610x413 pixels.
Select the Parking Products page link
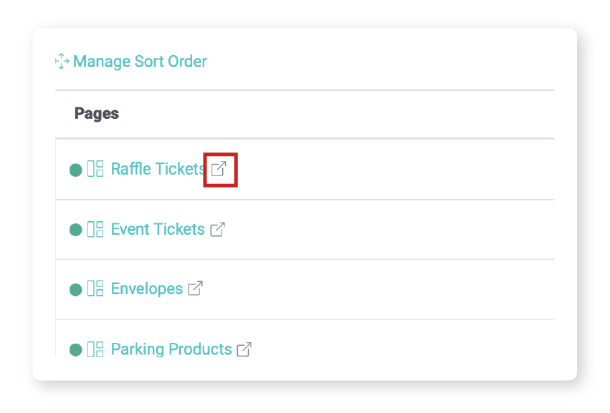click(x=171, y=349)
